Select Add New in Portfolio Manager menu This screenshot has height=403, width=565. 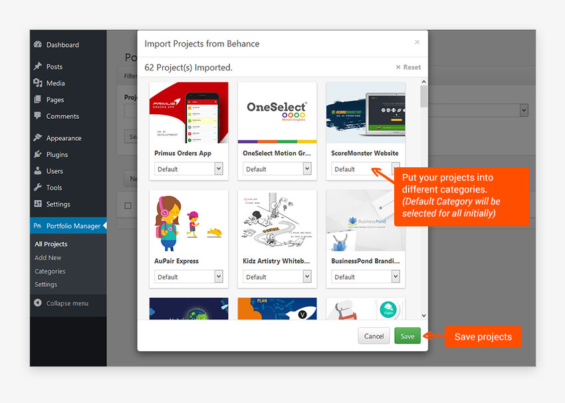click(x=48, y=258)
